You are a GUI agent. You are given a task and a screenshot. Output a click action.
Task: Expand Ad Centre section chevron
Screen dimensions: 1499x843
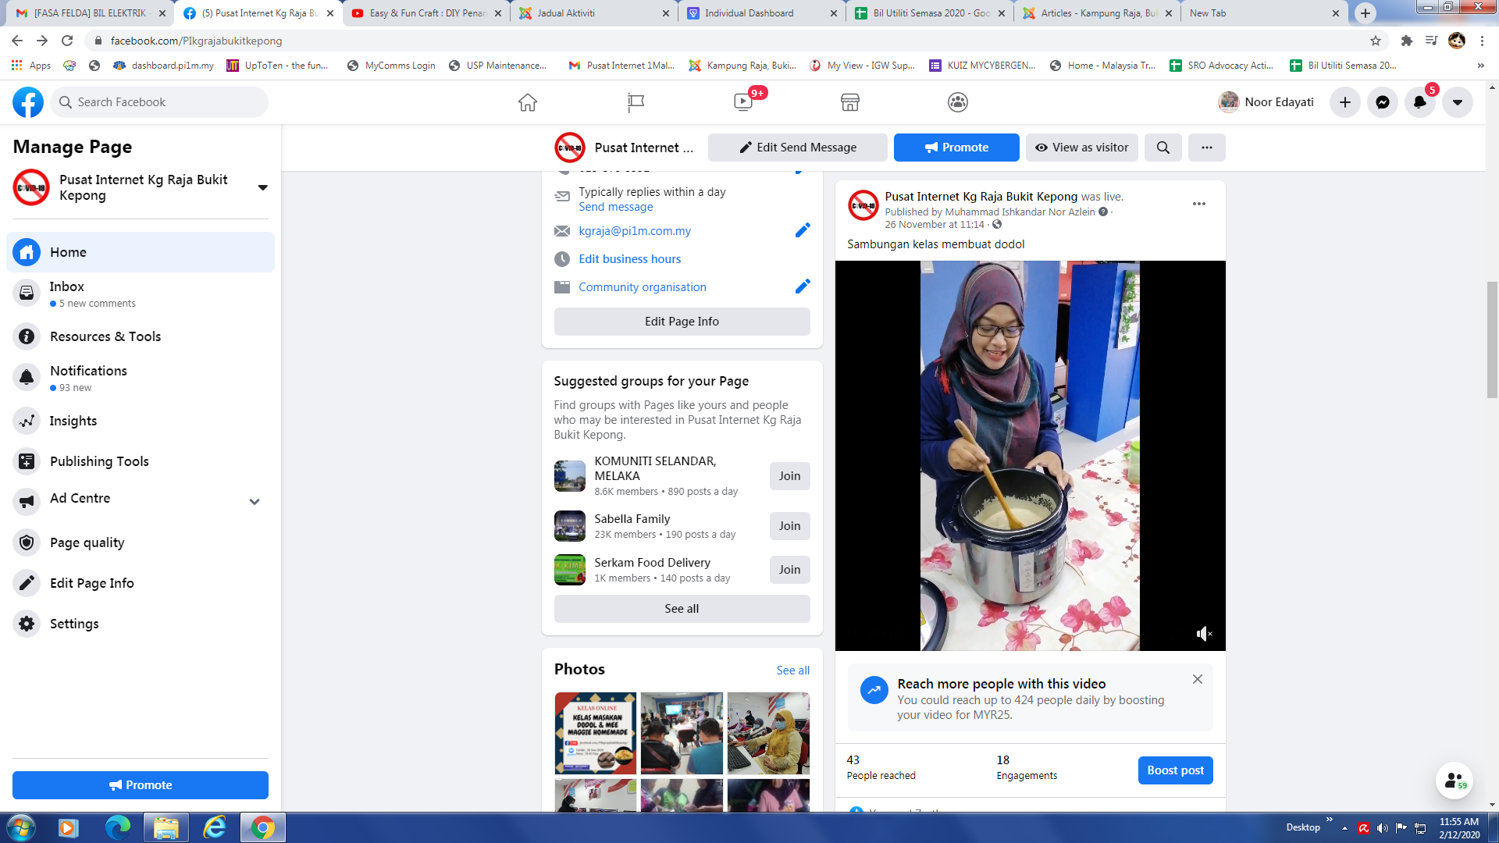tap(254, 502)
